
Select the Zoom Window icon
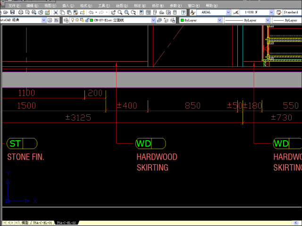(x=126, y=13)
